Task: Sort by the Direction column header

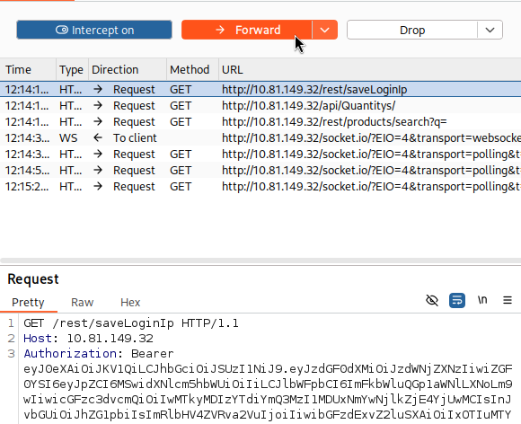Action: pos(128,70)
